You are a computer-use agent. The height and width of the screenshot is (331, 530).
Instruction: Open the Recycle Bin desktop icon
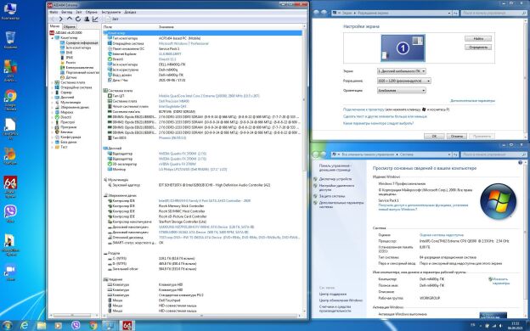pos(10,40)
